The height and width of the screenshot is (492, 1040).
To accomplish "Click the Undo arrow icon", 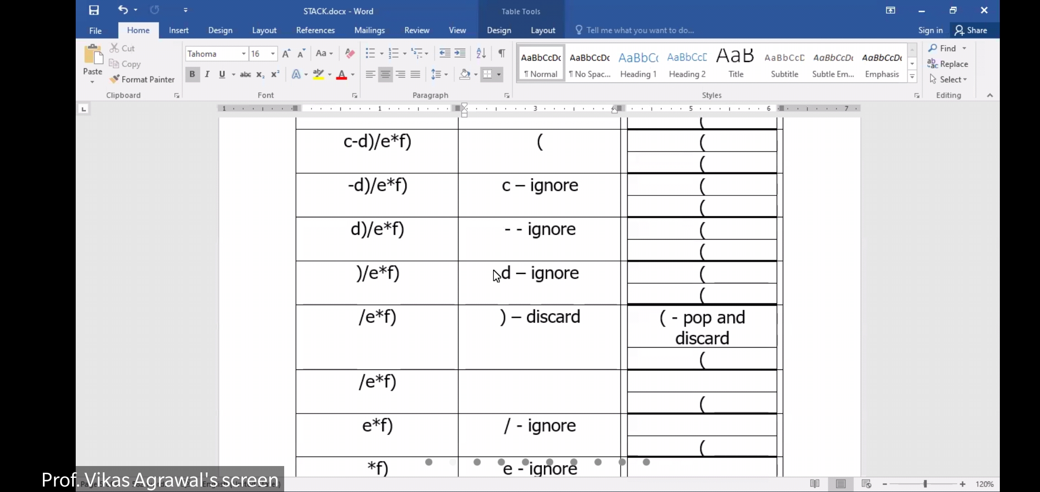I will (x=123, y=10).
